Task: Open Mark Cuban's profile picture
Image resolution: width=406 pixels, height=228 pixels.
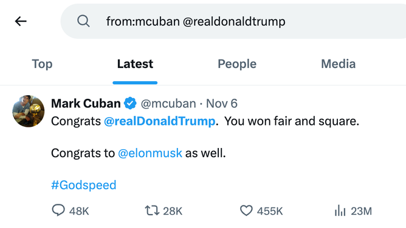Action: (x=29, y=111)
